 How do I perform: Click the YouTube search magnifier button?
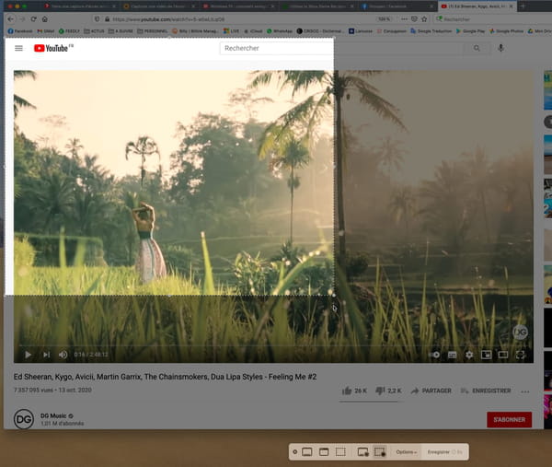click(477, 48)
